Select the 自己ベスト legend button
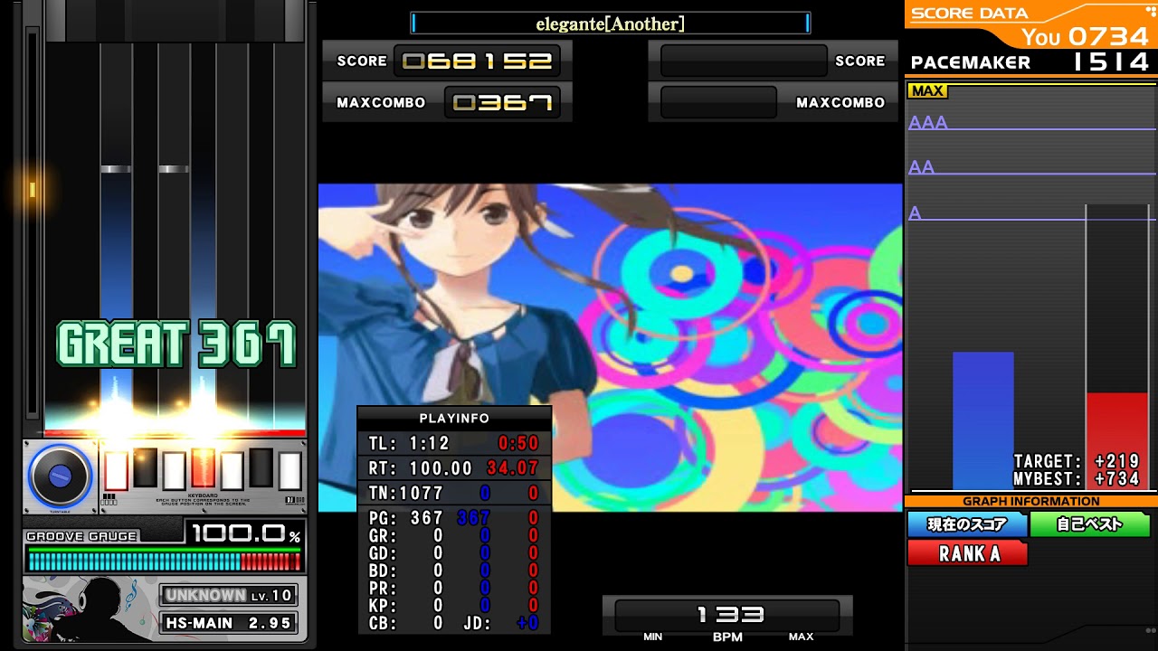The width and height of the screenshot is (1158, 651). (1089, 524)
